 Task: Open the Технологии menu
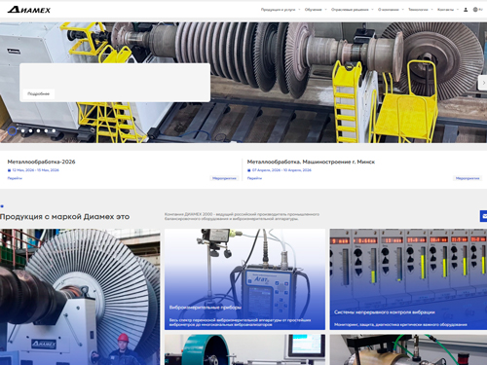click(x=418, y=10)
